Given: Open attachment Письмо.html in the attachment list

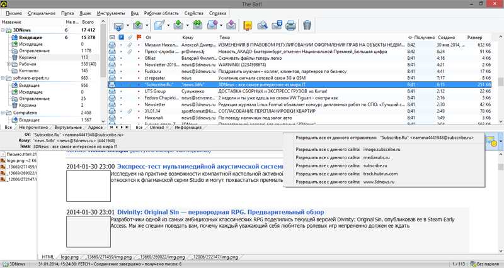Looking at the screenshot, I should (19, 154).
